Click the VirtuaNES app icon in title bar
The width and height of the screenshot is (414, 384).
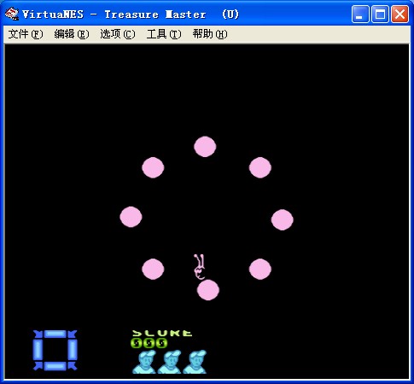tap(12, 14)
